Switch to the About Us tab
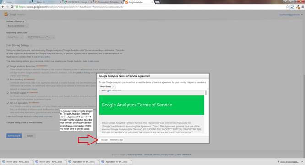305x165 pixels. (x=47, y=2)
